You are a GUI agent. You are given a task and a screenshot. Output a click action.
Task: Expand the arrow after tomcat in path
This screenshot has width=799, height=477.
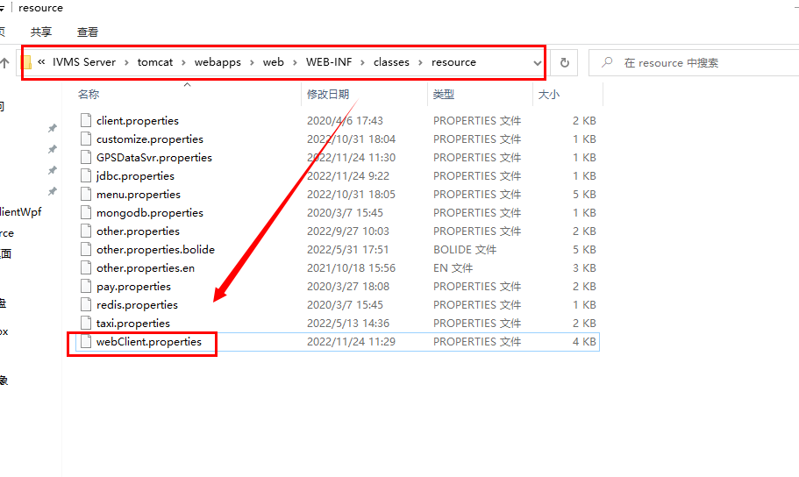click(x=183, y=62)
